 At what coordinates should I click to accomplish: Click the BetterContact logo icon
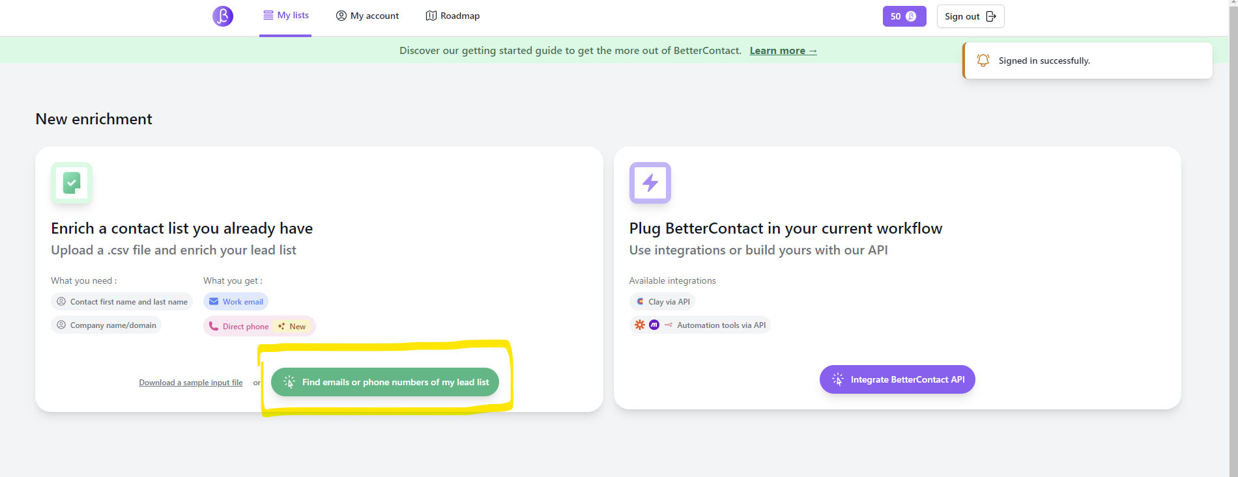pos(223,16)
